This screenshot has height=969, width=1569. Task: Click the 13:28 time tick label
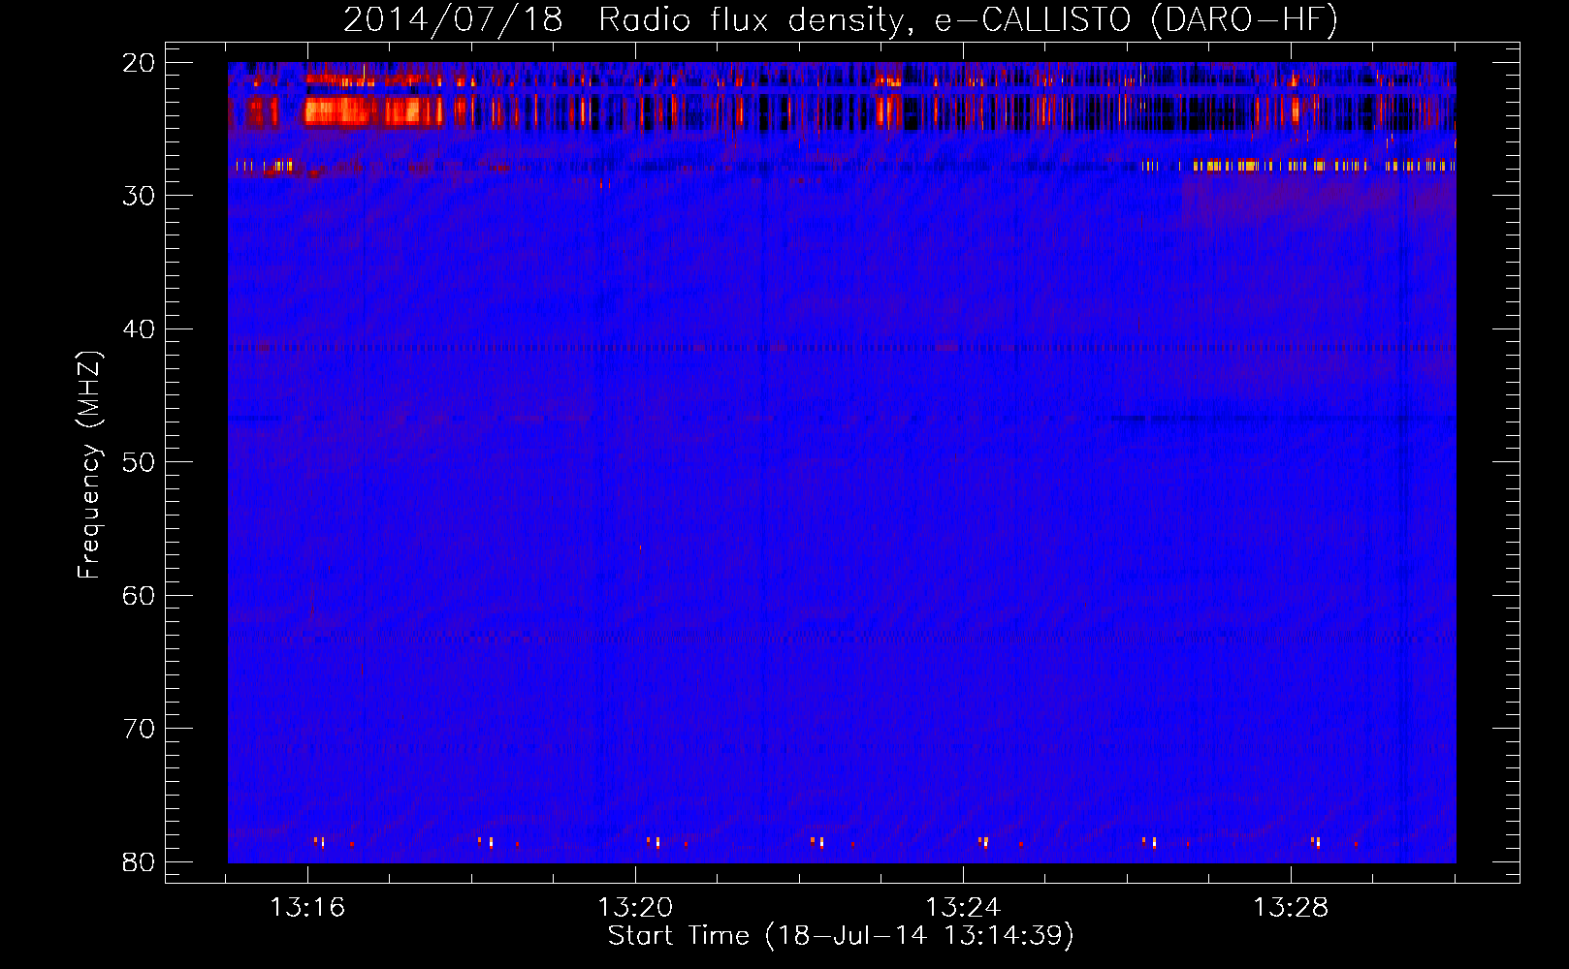1291,908
